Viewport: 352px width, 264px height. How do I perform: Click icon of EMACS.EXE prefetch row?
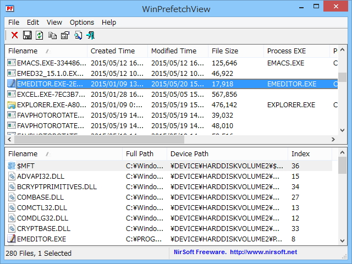[x=12, y=63]
